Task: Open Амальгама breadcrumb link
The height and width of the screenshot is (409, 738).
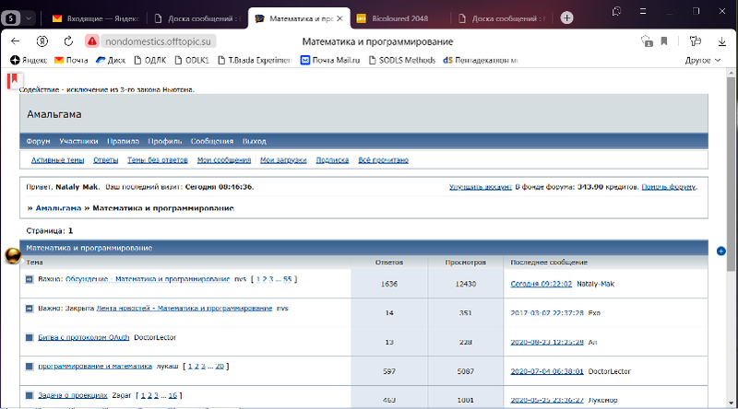Action: coord(58,208)
